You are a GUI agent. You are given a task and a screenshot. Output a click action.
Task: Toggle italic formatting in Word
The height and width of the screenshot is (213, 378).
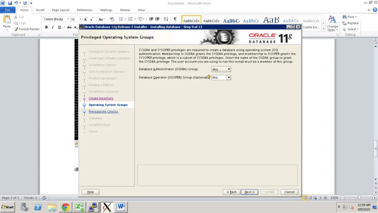(52, 27)
